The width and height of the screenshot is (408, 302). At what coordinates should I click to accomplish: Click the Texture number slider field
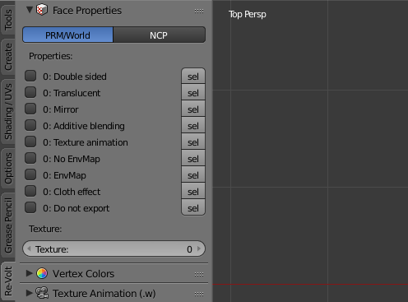pyautogui.click(x=114, y=249)
